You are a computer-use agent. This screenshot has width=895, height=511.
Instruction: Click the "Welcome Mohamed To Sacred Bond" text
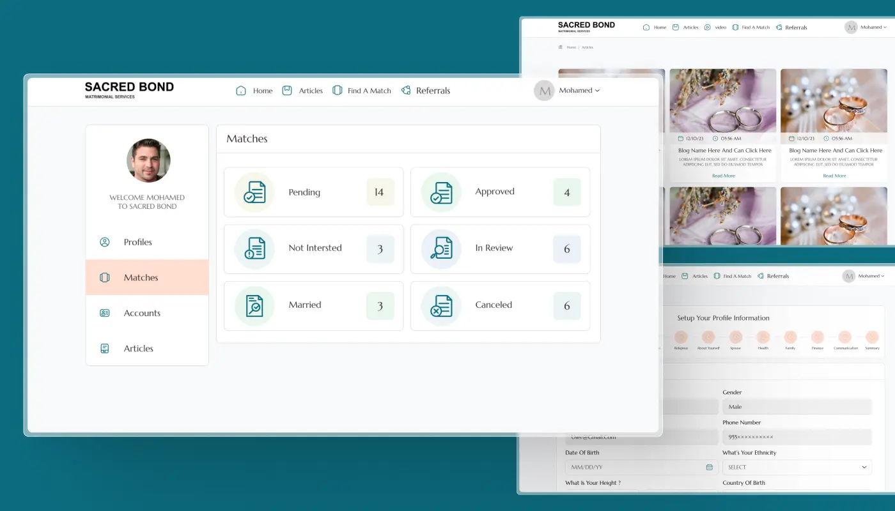(147, 202)
